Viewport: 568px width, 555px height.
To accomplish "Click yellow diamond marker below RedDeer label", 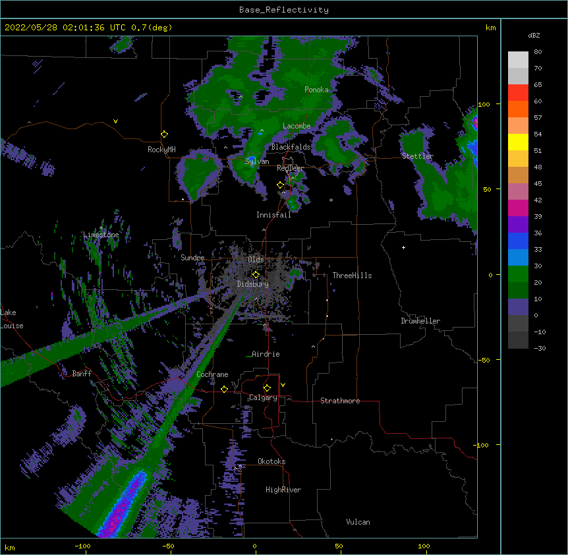I will click(281, 185).
